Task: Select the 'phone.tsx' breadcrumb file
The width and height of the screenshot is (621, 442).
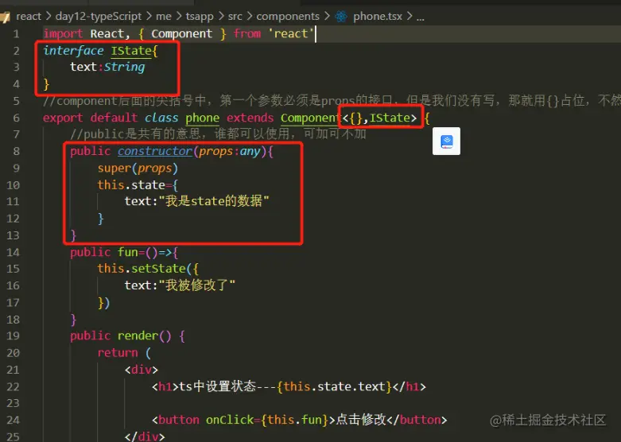Action: click(x=378, y=16)
